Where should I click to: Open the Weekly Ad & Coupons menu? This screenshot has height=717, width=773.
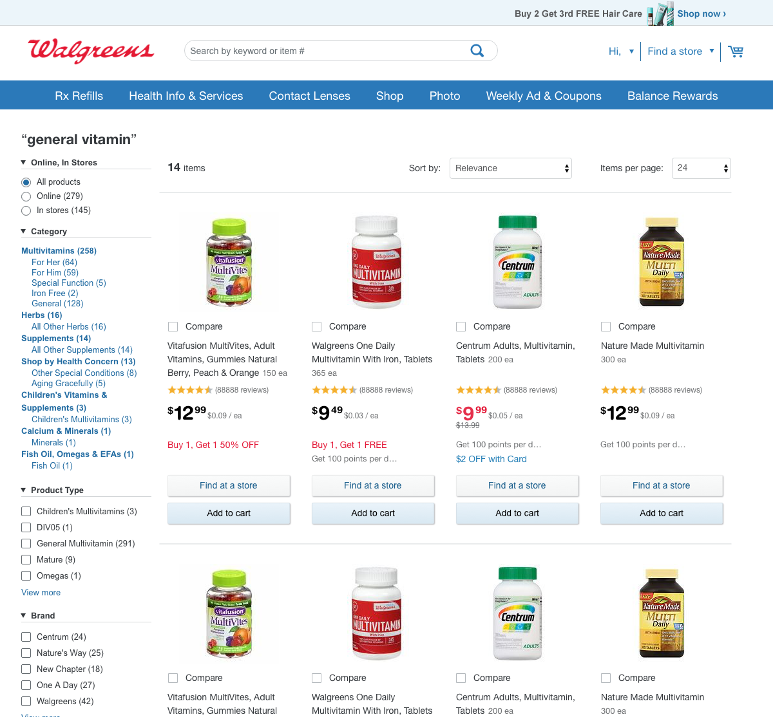tap(544, 96)
